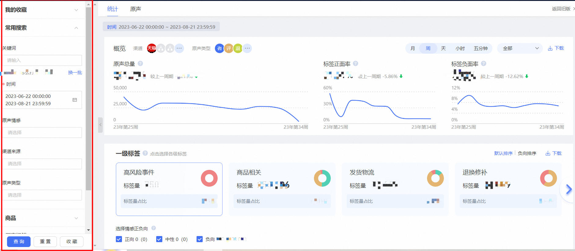Image resolution: width=575 pixels, height=251 pixels.
Task: Open more voice types ellipsis icon
Action: (x=247, y=48)
